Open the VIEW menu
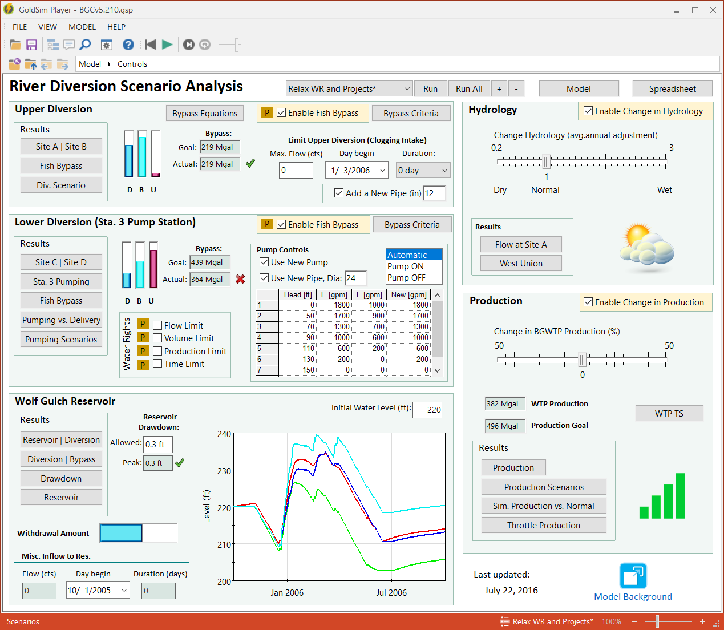 pyautogui.click(x=47, y=27)
